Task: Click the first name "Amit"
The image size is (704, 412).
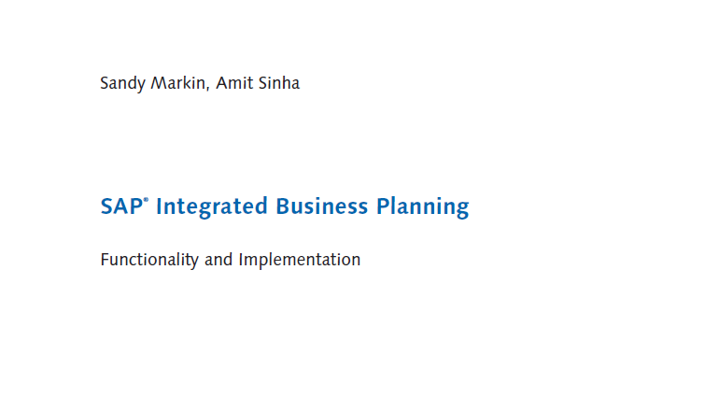Action: 234,83
